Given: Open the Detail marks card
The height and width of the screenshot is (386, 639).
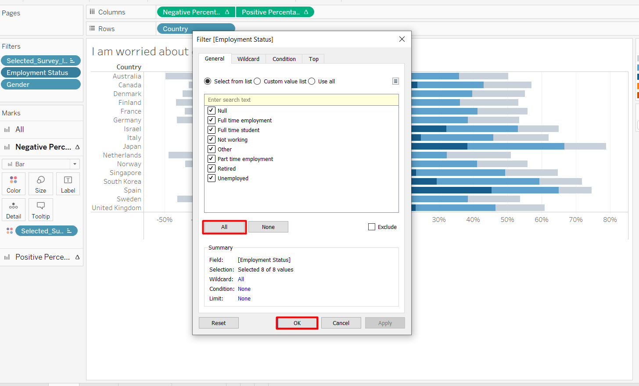Looking at the screenshot, I should 14,209.
